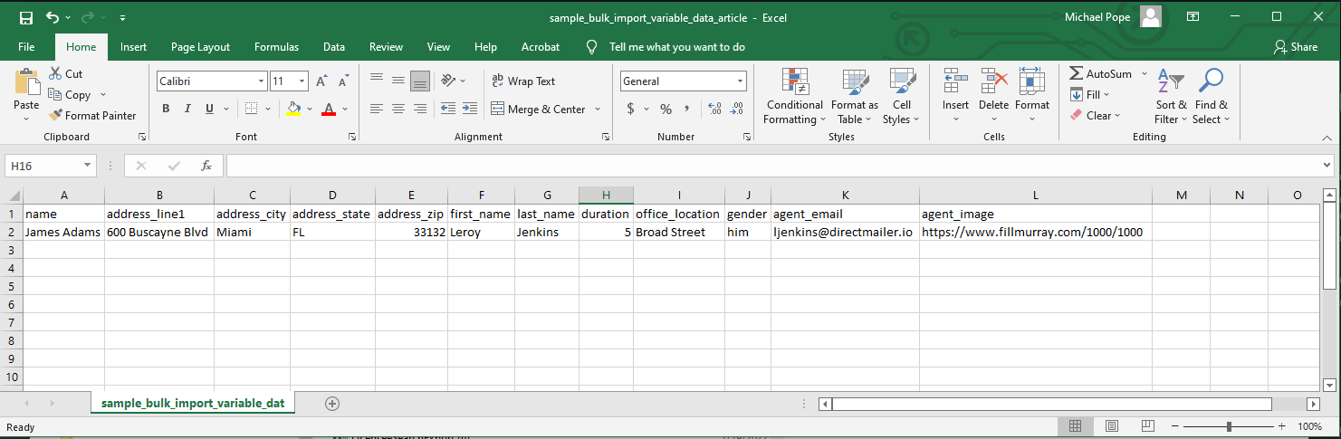Screen dimensions: 1341x439
Task: Toggle Wrap Text for the cell
Action: pos(522,81)
